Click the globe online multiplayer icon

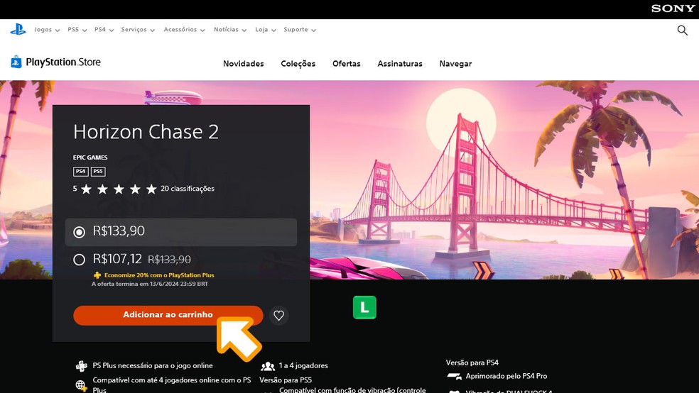[x=81, y=385]
